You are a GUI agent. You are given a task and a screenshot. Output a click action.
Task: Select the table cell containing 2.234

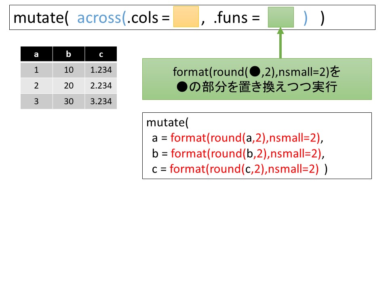[x=101, y=86]
